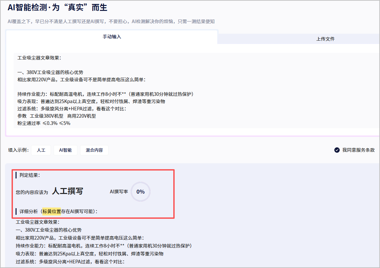380x268 pixels.
Task: Click the 0% circular AI rate indicator
Action: (x=141, y=192)
